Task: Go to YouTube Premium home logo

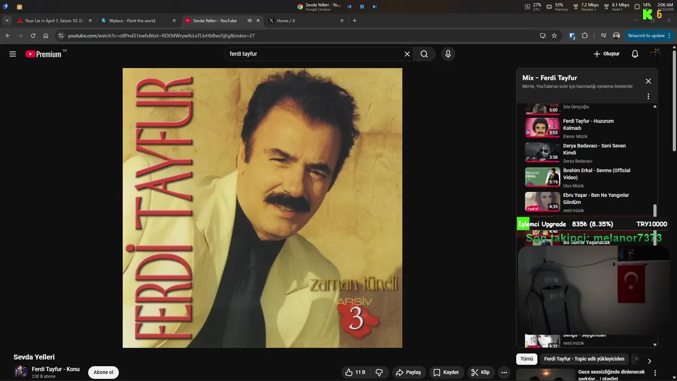Action: point(43,54)
